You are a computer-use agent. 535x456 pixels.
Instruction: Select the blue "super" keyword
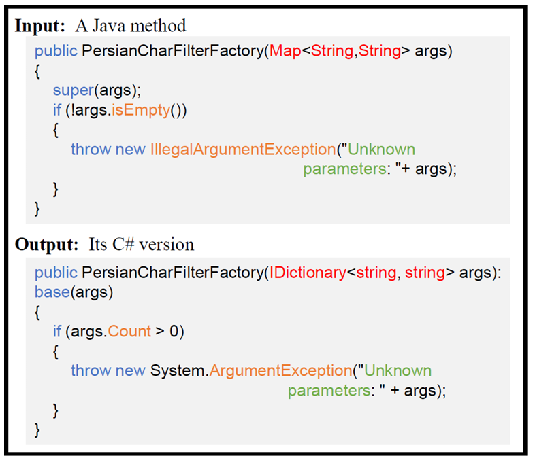[74, 90]
